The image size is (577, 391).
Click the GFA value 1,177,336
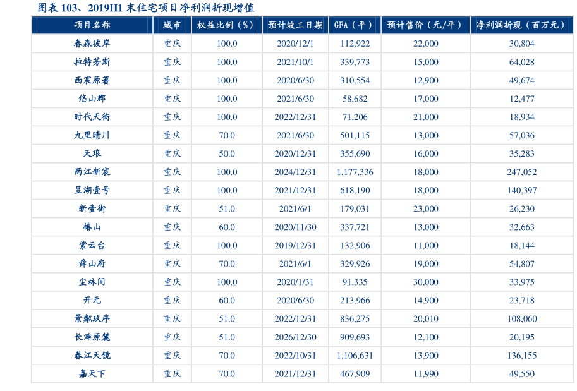coord(355,172)
